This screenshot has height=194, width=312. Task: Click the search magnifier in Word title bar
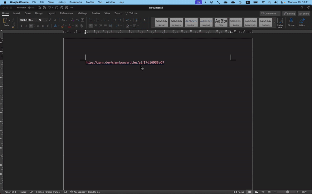302,7
